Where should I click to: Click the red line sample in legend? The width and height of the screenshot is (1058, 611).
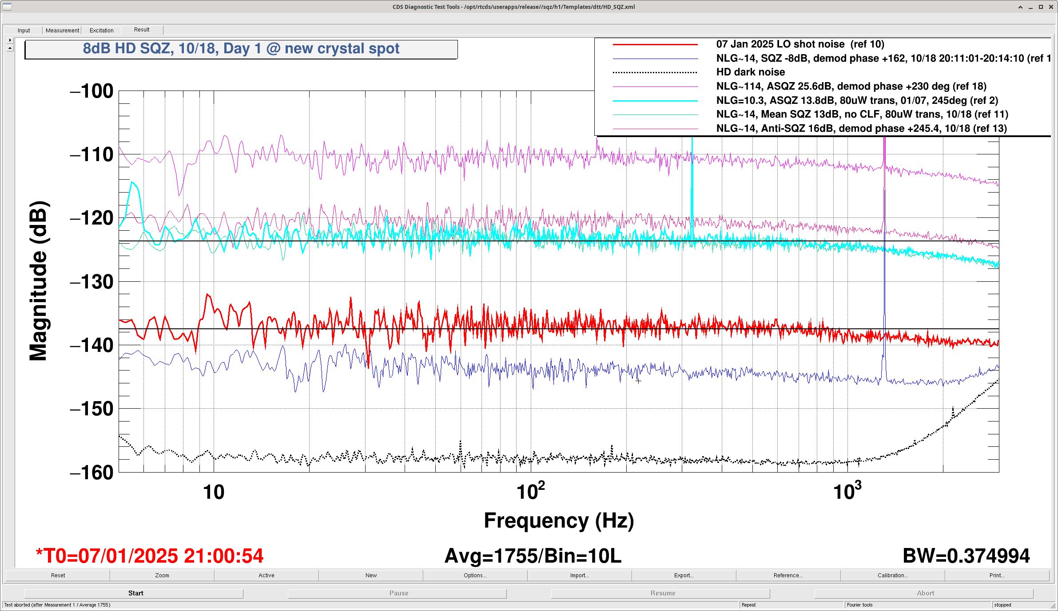(x=655, y=45)
